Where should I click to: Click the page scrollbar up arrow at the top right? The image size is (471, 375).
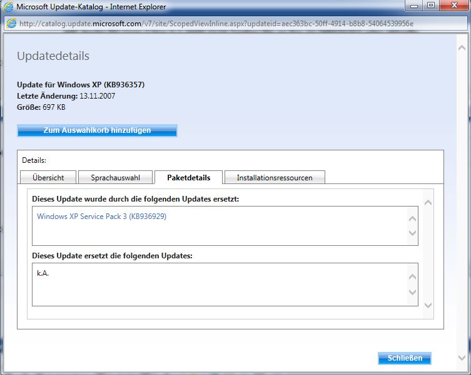462,48
